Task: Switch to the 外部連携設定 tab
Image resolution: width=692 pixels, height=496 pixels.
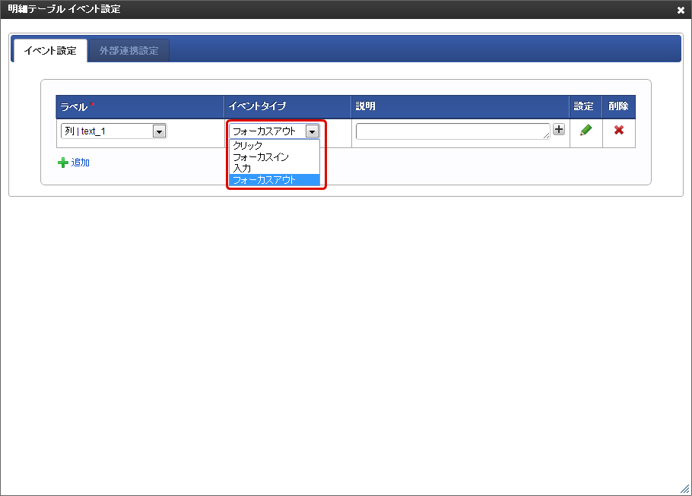Action: click(129, 51)
